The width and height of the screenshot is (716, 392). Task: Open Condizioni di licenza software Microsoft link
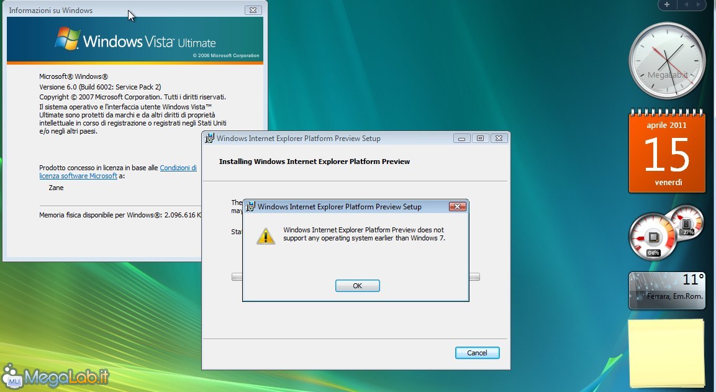click(118, 172)
